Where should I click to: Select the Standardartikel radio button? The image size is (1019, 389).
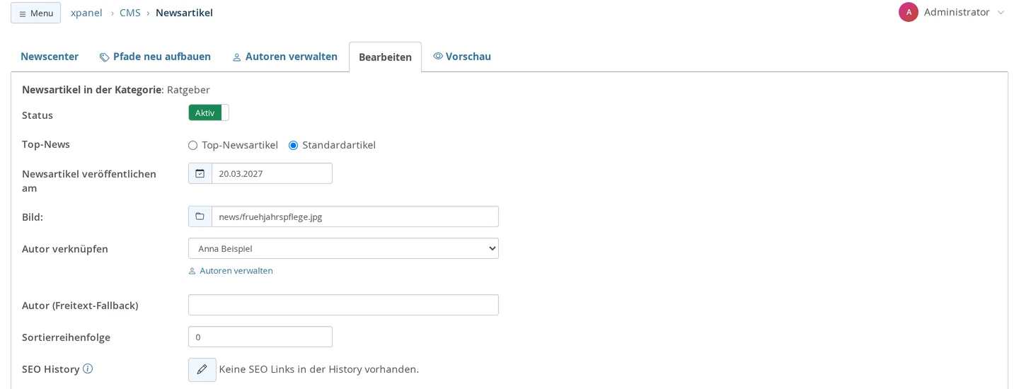[293, 145]
